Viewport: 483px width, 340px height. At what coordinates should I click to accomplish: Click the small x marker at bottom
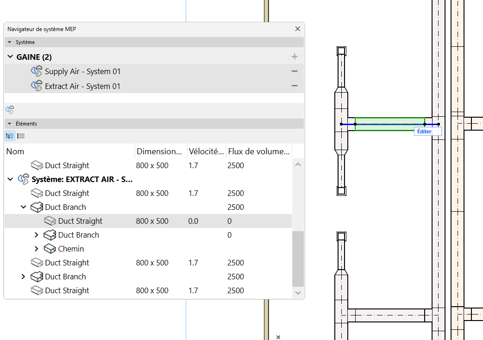pos(278,337)
